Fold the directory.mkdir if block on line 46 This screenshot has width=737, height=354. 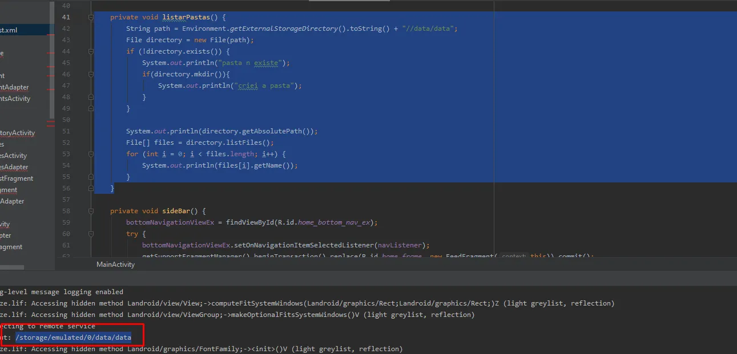91,74
